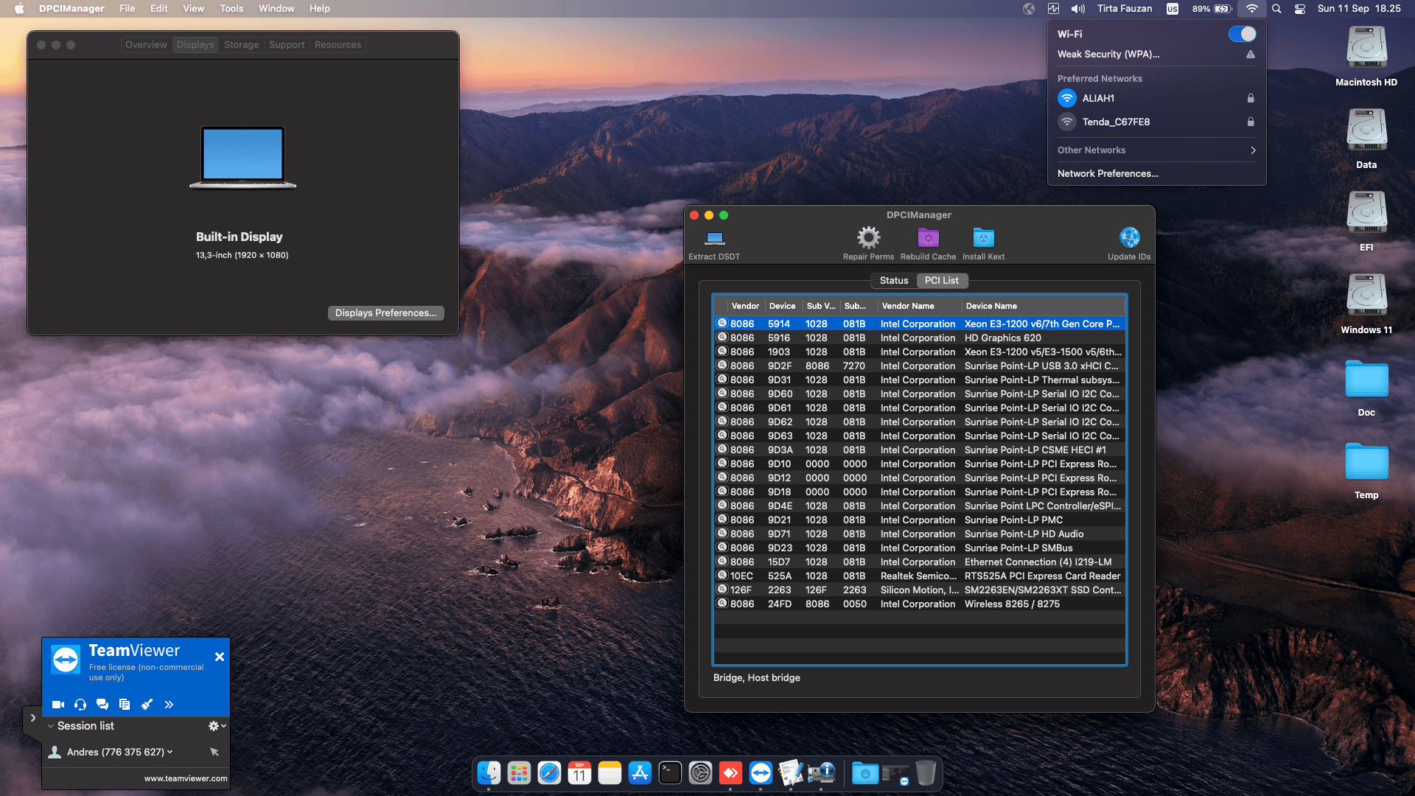This screenshot has width=1415, height=796.
Task: Click the Install Kext icon
Action: click(x=983, y=238)
